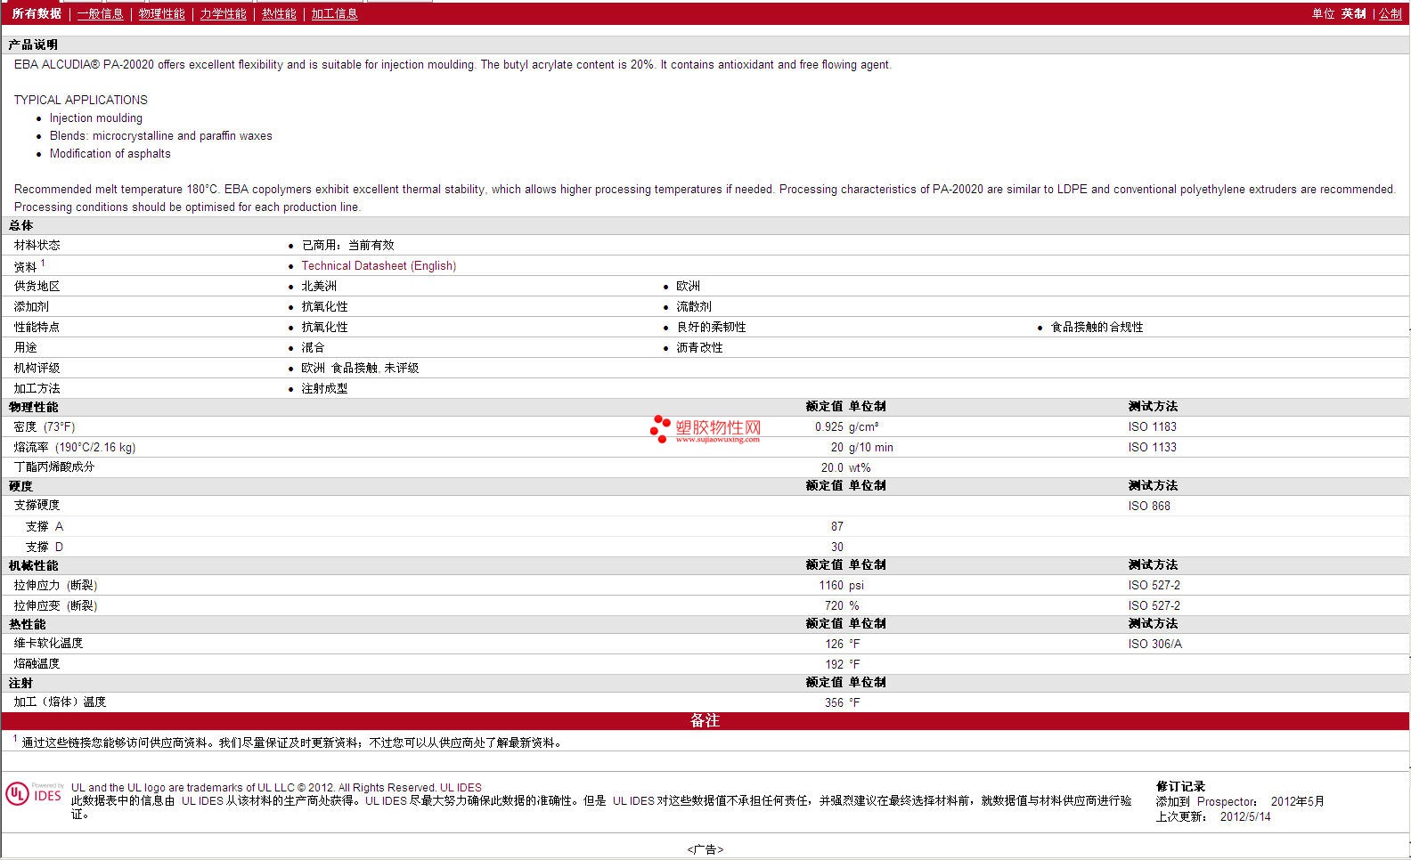Screen dimensions: 1411x860
Task: Click the tensile strain value 720
Action: coord(834,605)
